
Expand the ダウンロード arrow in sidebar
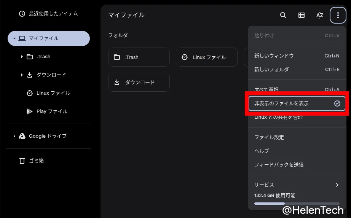point(22,75)
